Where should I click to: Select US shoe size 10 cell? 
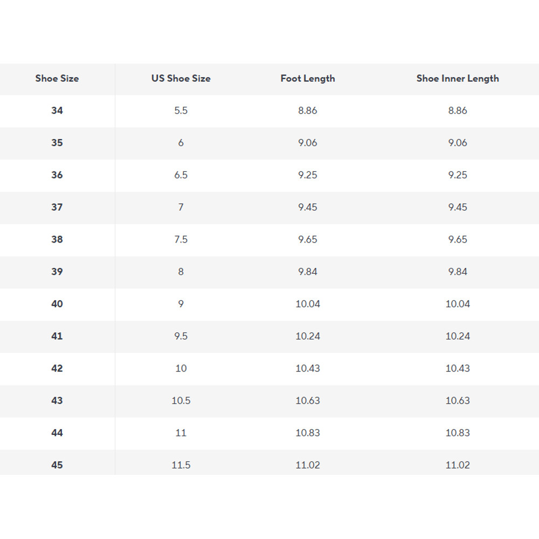coord(181,369)
